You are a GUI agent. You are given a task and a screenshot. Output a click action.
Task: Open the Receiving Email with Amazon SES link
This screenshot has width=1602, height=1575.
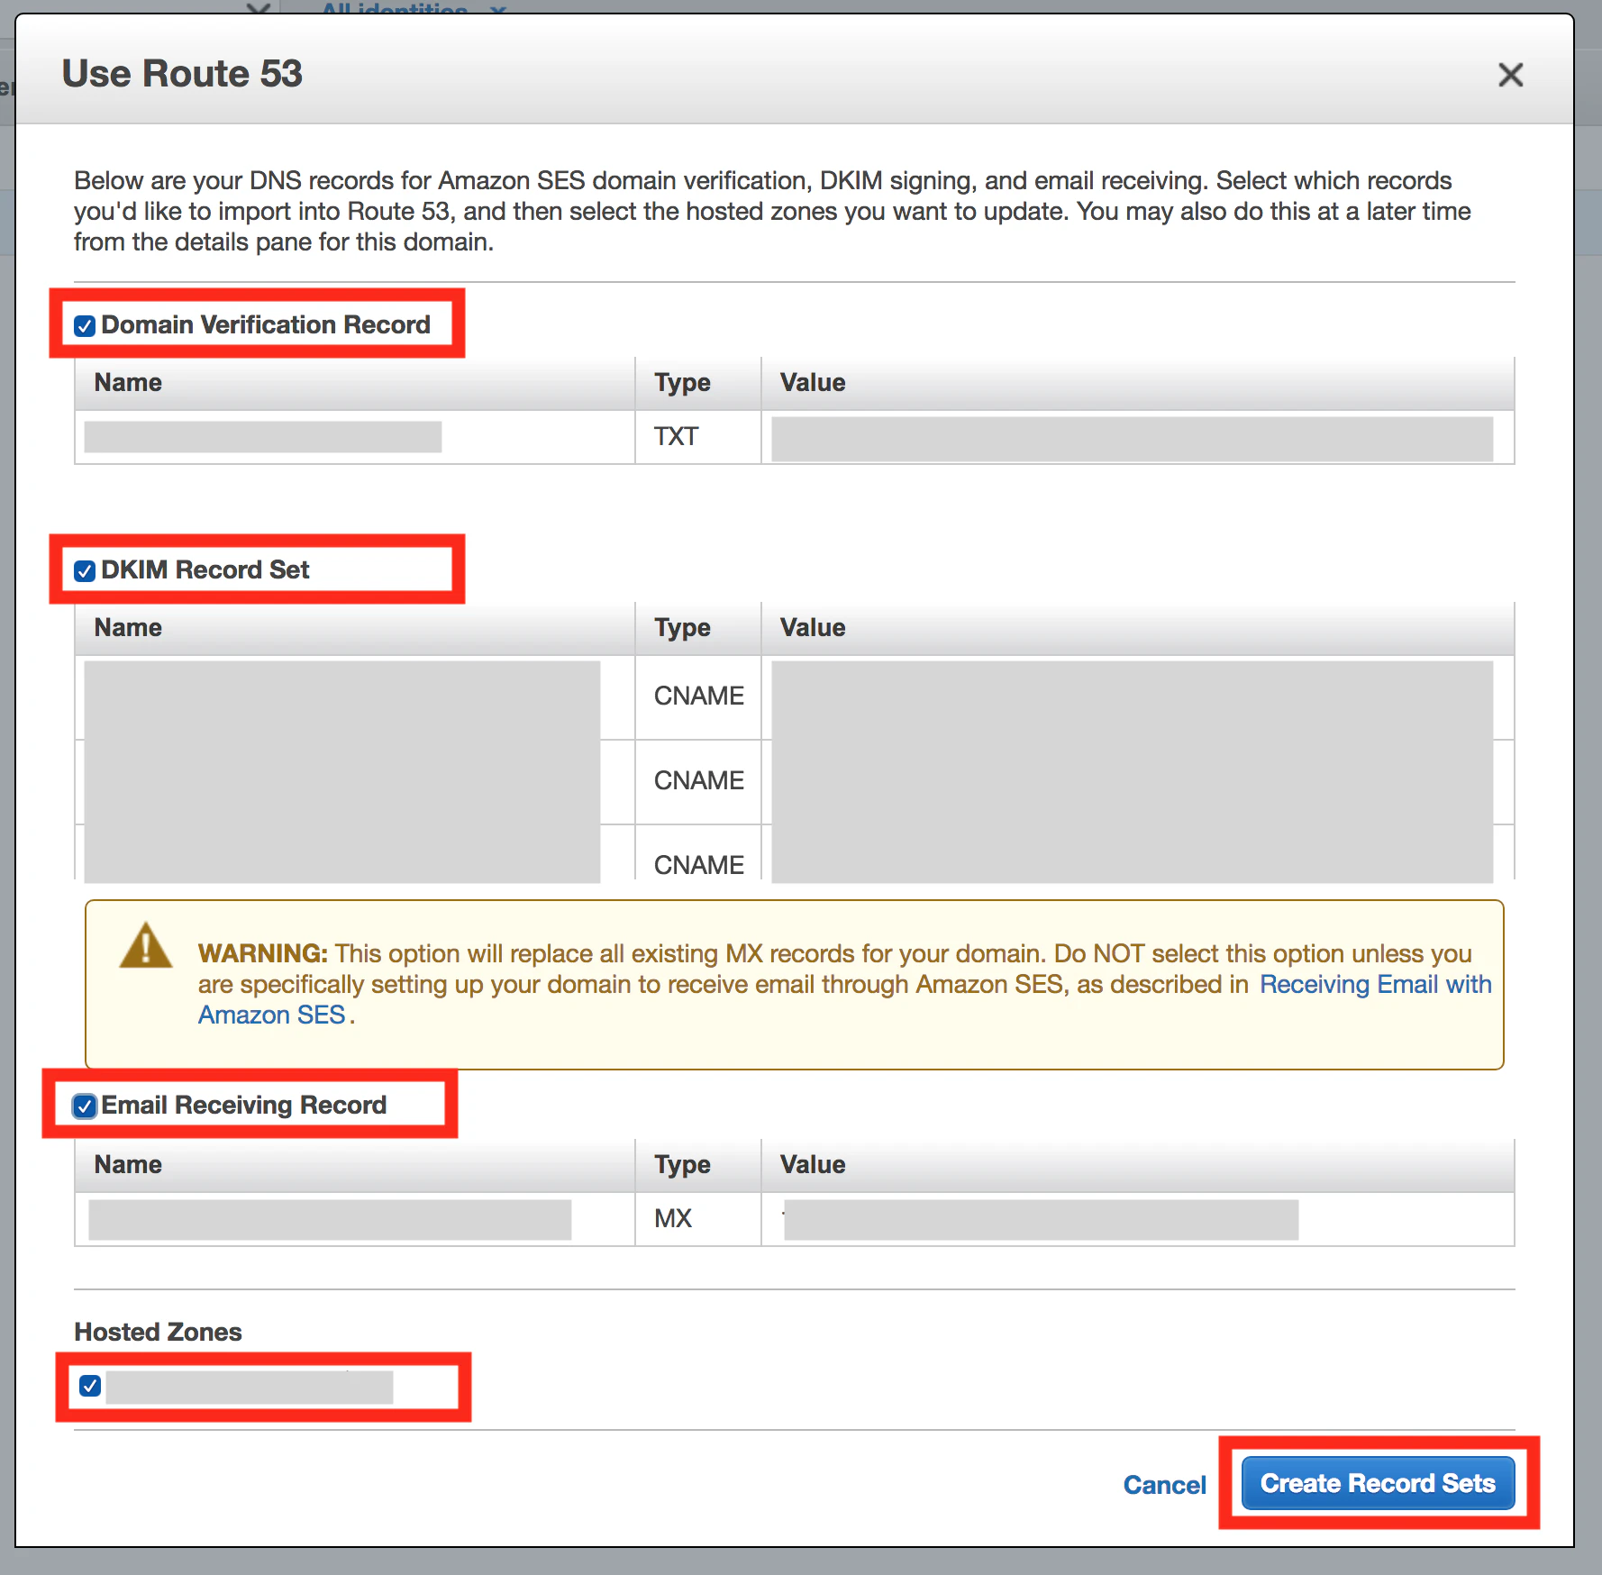[x=1375, y=984]
